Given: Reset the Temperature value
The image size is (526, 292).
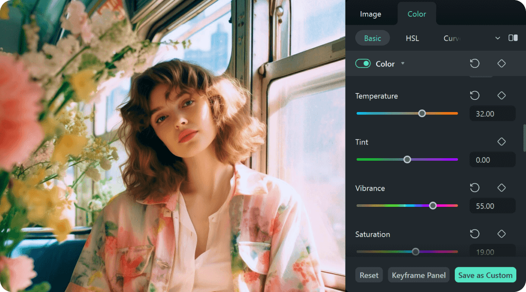Looking at the screenshot, I should coord(474,96).
